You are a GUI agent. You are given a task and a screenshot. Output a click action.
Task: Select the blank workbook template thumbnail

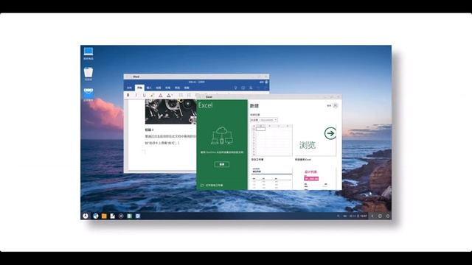(x=271, y=141)
